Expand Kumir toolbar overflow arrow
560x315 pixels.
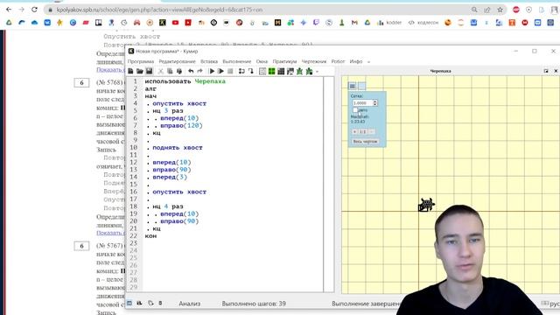[x=317, y=72]
